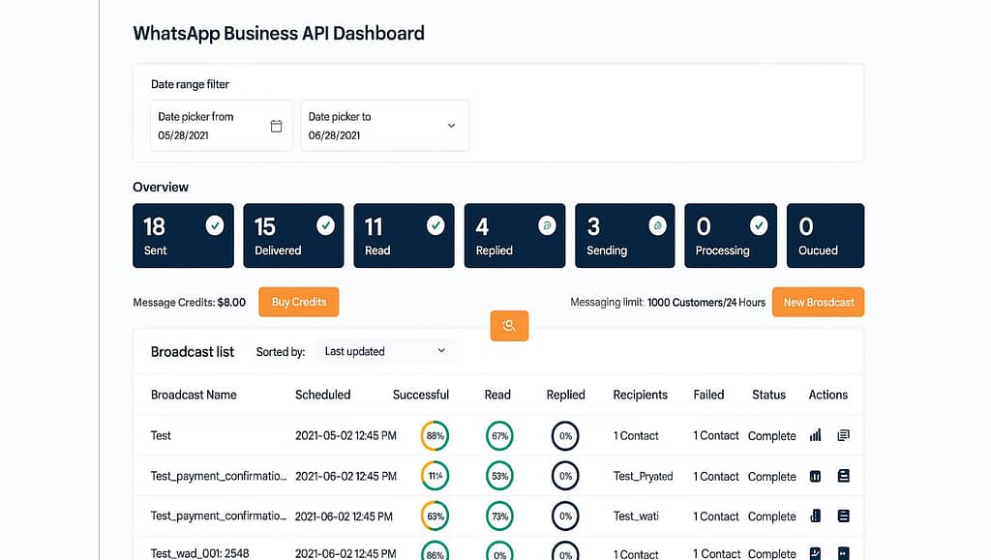Click the icon on Sending card

coord(657,225)
